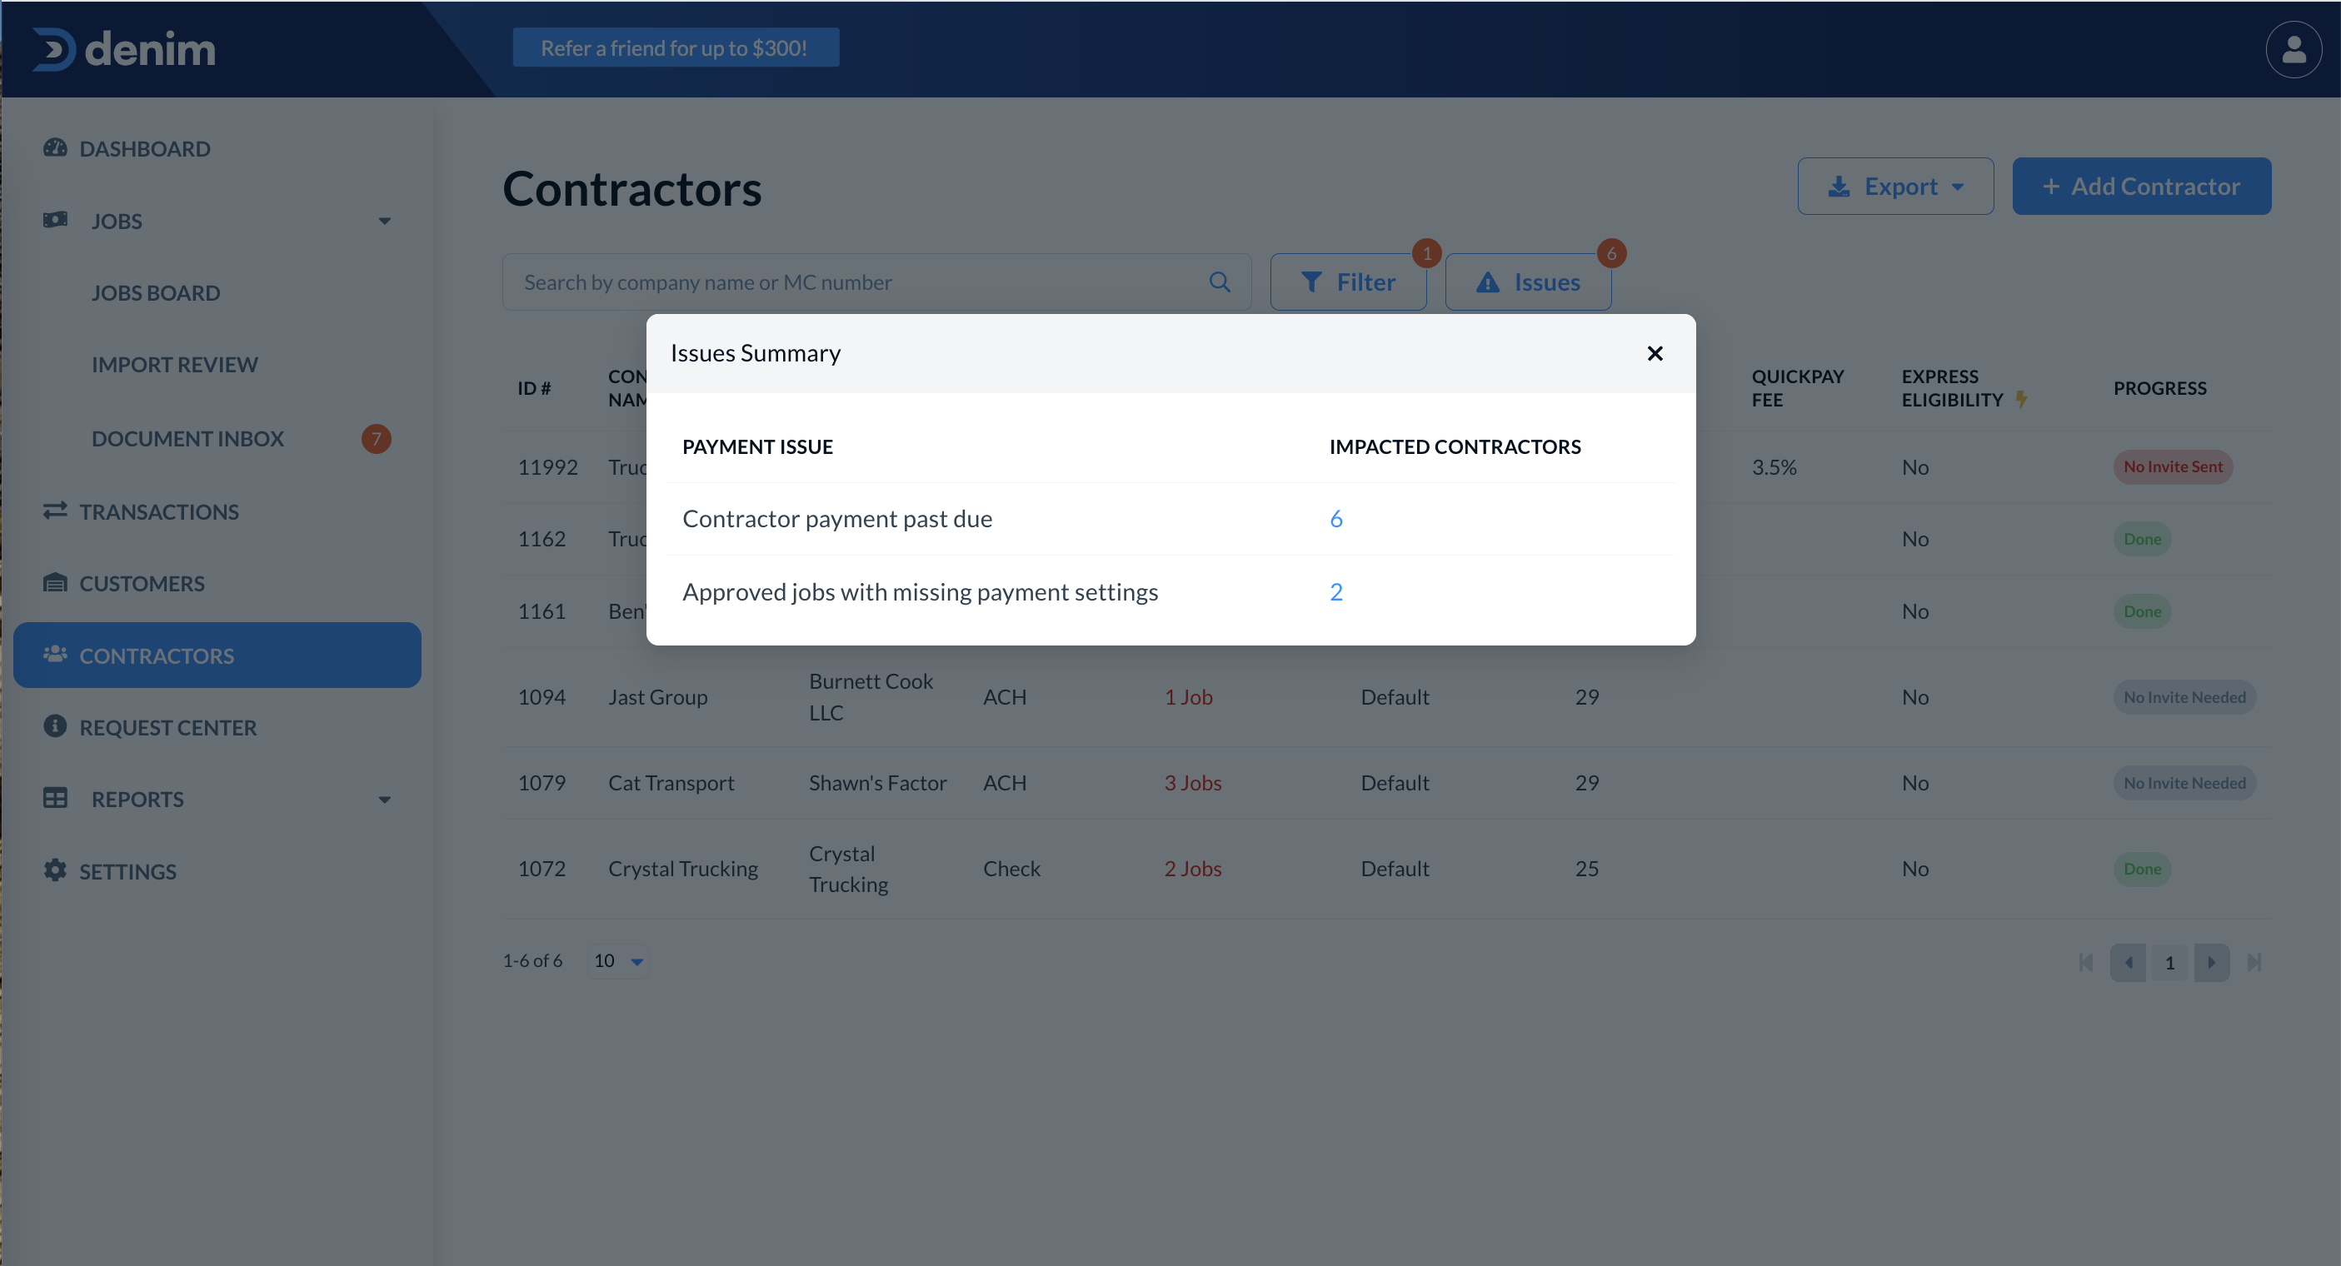Screen dimensions: 2341x1266
Task: Expand the Reports menu arrow
Action: (384, 800)
